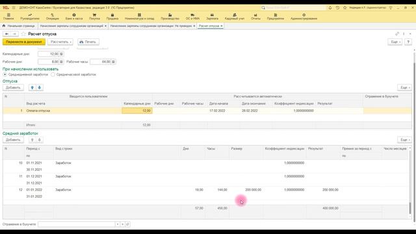Open the Номенклатура и склад section

(139, 17)
